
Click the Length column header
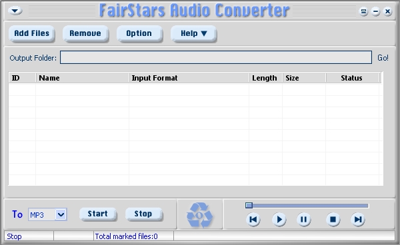point(265,78)
